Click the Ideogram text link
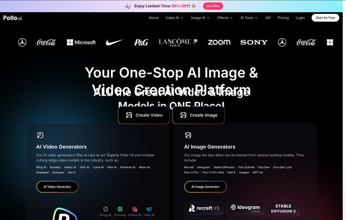Image resolution: width=346 pixels, height=220 pixels. point(204,167)
